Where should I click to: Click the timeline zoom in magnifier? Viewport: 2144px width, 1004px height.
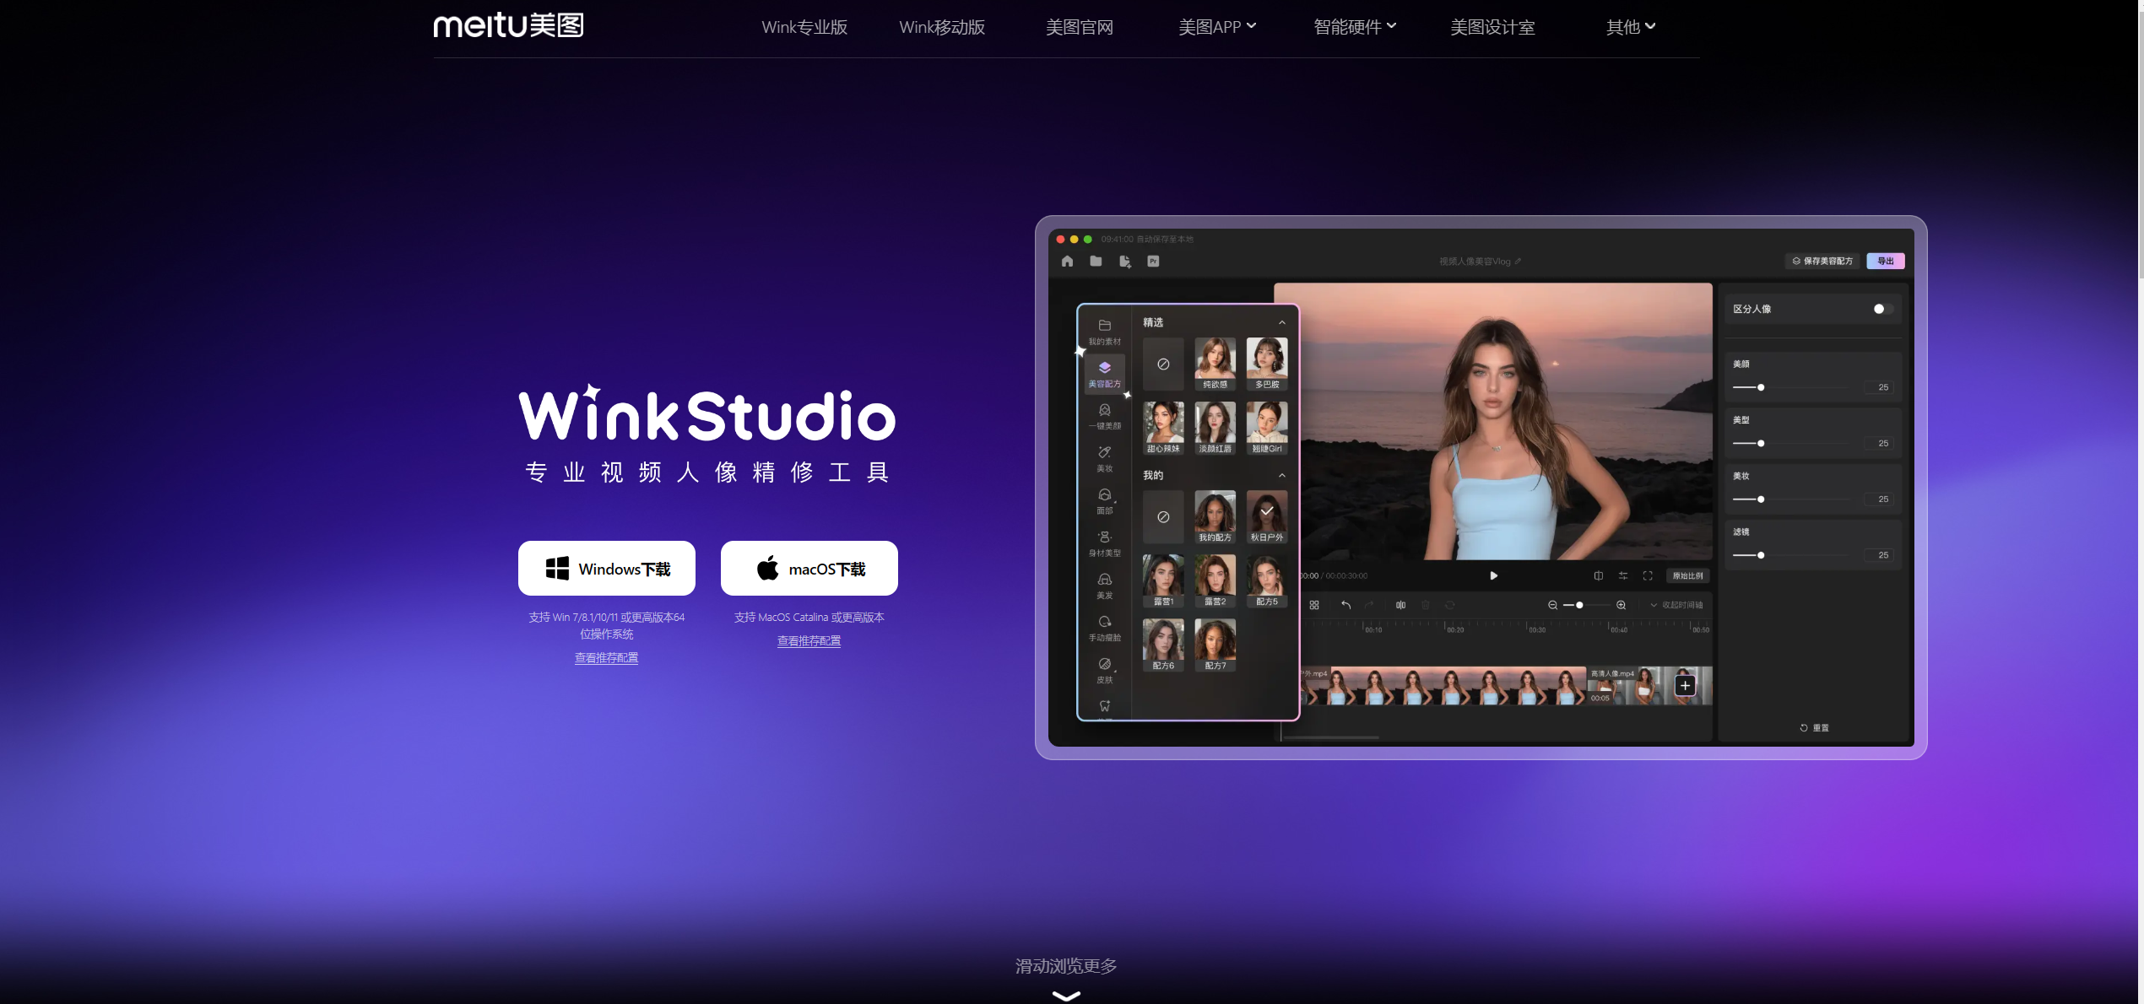pos(1621,605)
